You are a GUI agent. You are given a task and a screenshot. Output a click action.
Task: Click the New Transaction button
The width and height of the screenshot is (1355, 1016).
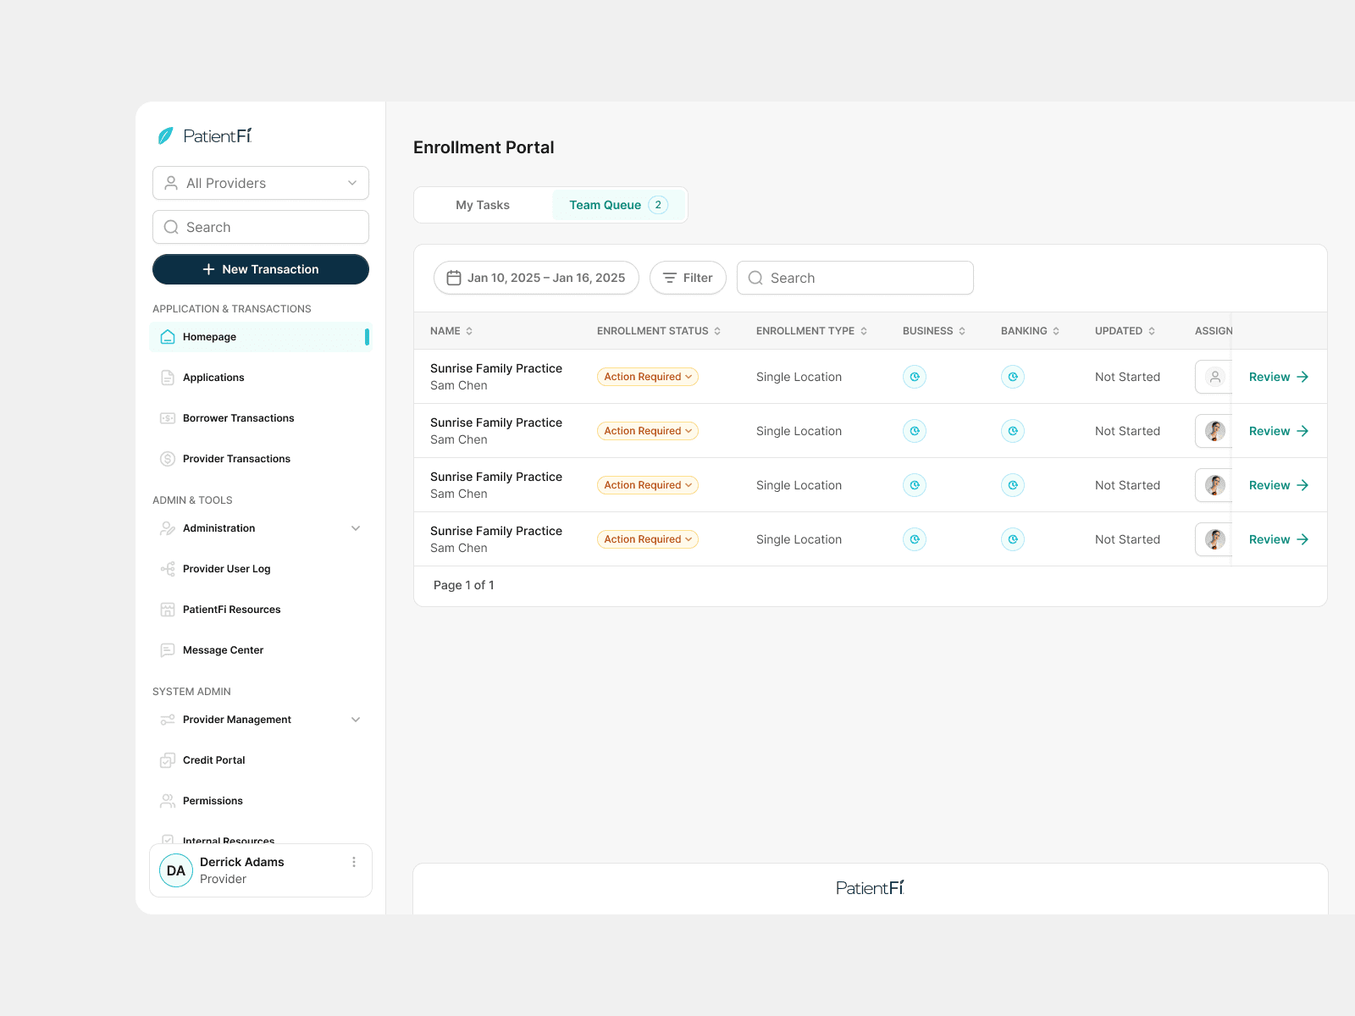coord(261,269)
